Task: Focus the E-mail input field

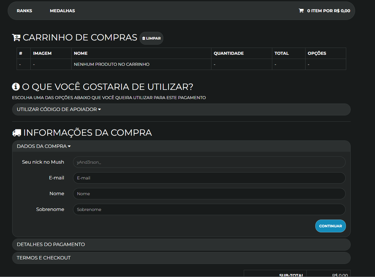Action: pos(209,178)
